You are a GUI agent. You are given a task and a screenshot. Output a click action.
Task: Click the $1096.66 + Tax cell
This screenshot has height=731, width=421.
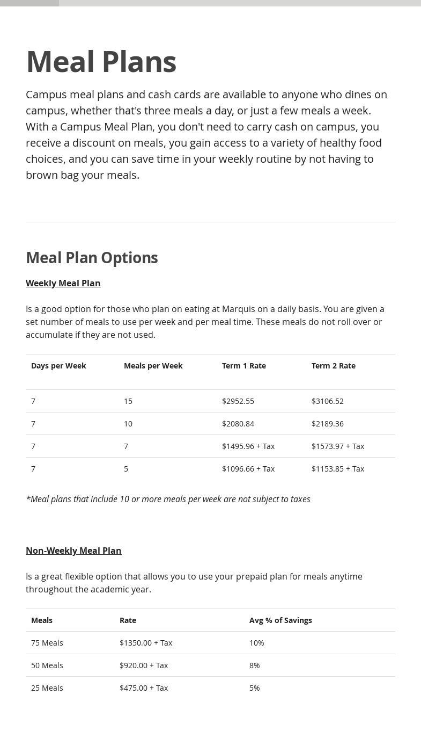[248, 469]
